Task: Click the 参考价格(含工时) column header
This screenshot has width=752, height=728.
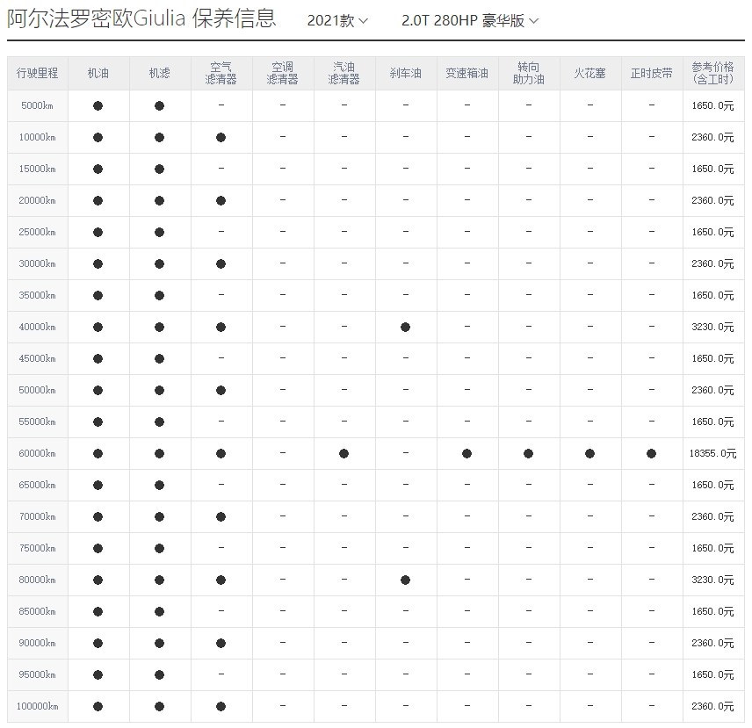Action: coord(712,74)
